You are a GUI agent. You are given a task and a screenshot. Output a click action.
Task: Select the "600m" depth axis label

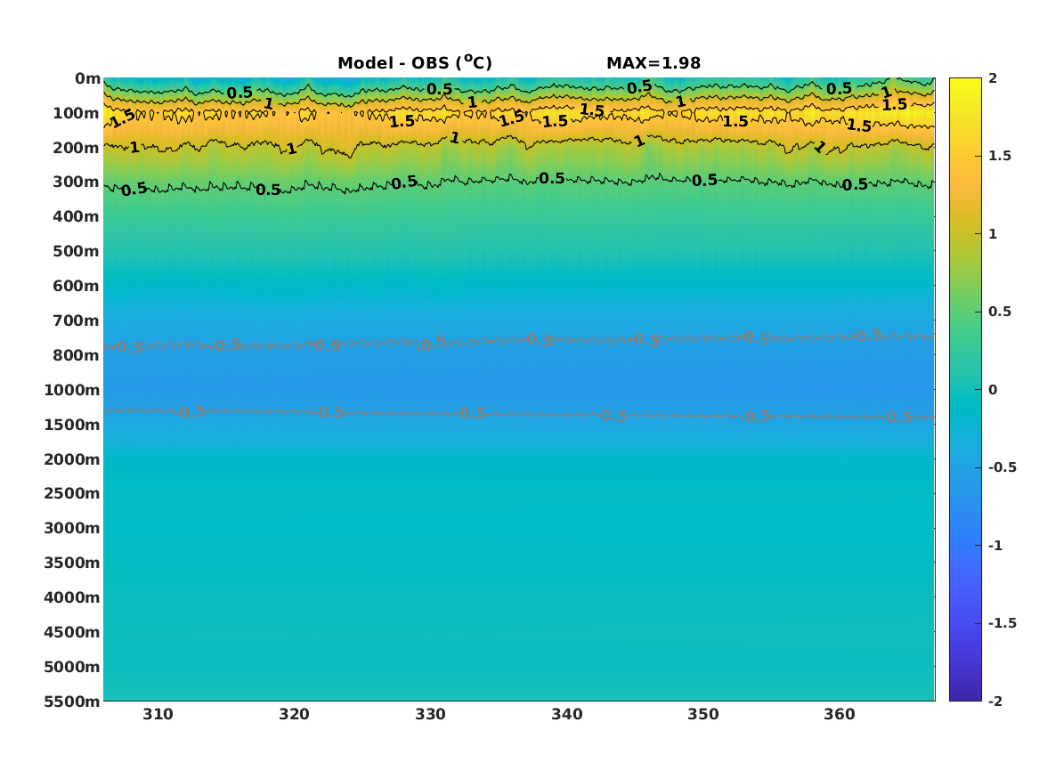[x=77, y=286]
